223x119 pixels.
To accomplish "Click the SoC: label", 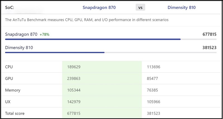I will [x=10, y=8].
